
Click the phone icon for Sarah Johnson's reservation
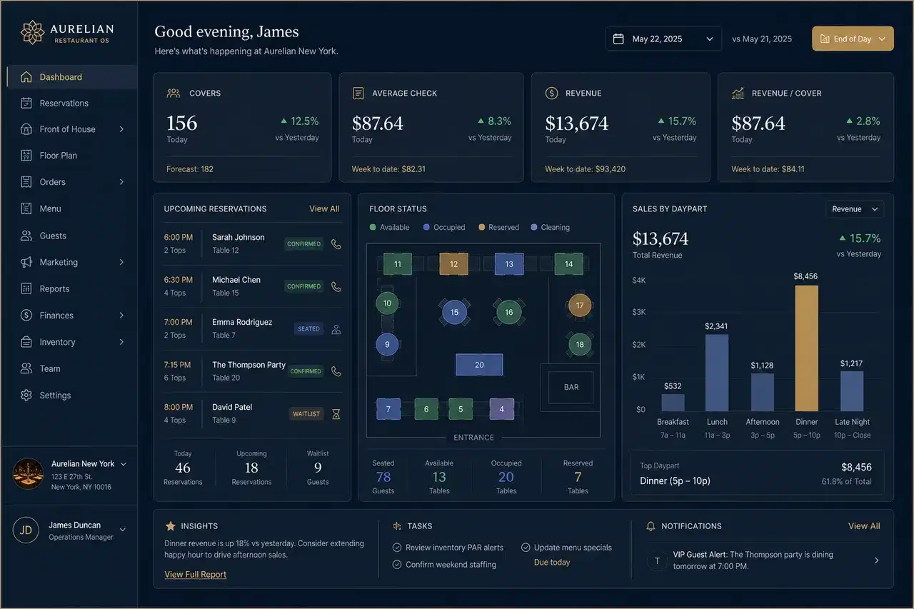coord(336,244)
